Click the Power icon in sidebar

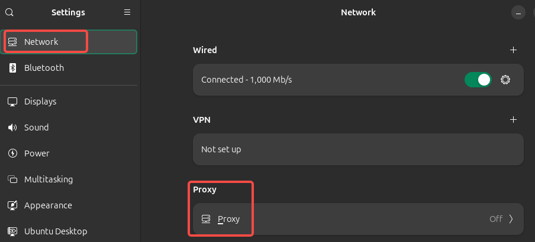click(12, 153)
